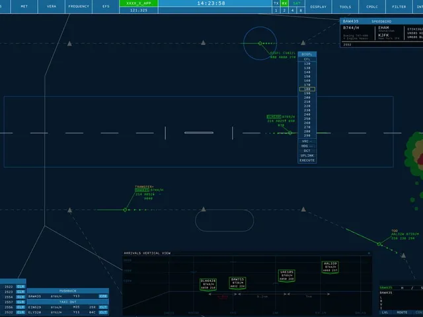The width and height of the screenshot is (423, 317).
Task: Click the 14:23:58 clock display
Action: tap(211, 3)
